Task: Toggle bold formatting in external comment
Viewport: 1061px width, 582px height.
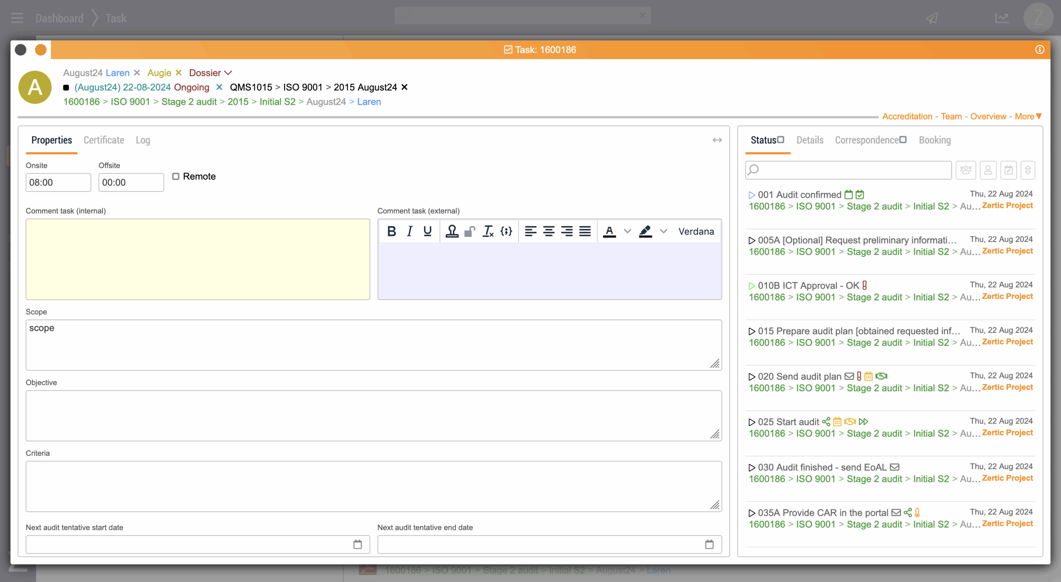Action: tap(391, 231)
